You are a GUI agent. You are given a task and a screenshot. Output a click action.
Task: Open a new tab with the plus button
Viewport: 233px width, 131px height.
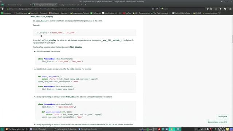pyautogui.click(x=85, y=5)
